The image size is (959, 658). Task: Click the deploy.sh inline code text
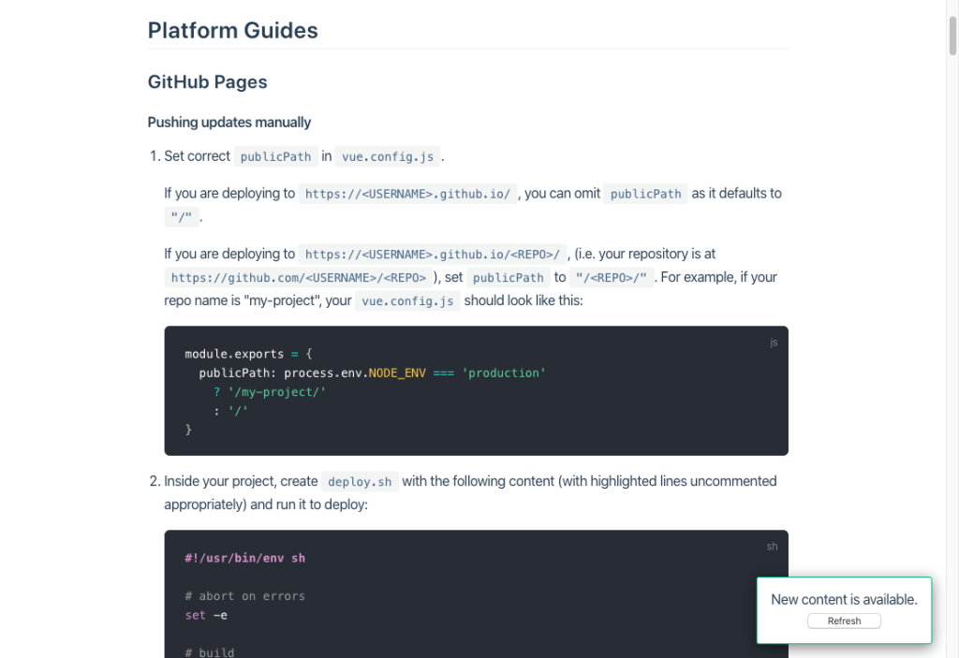tap(361, 482)
